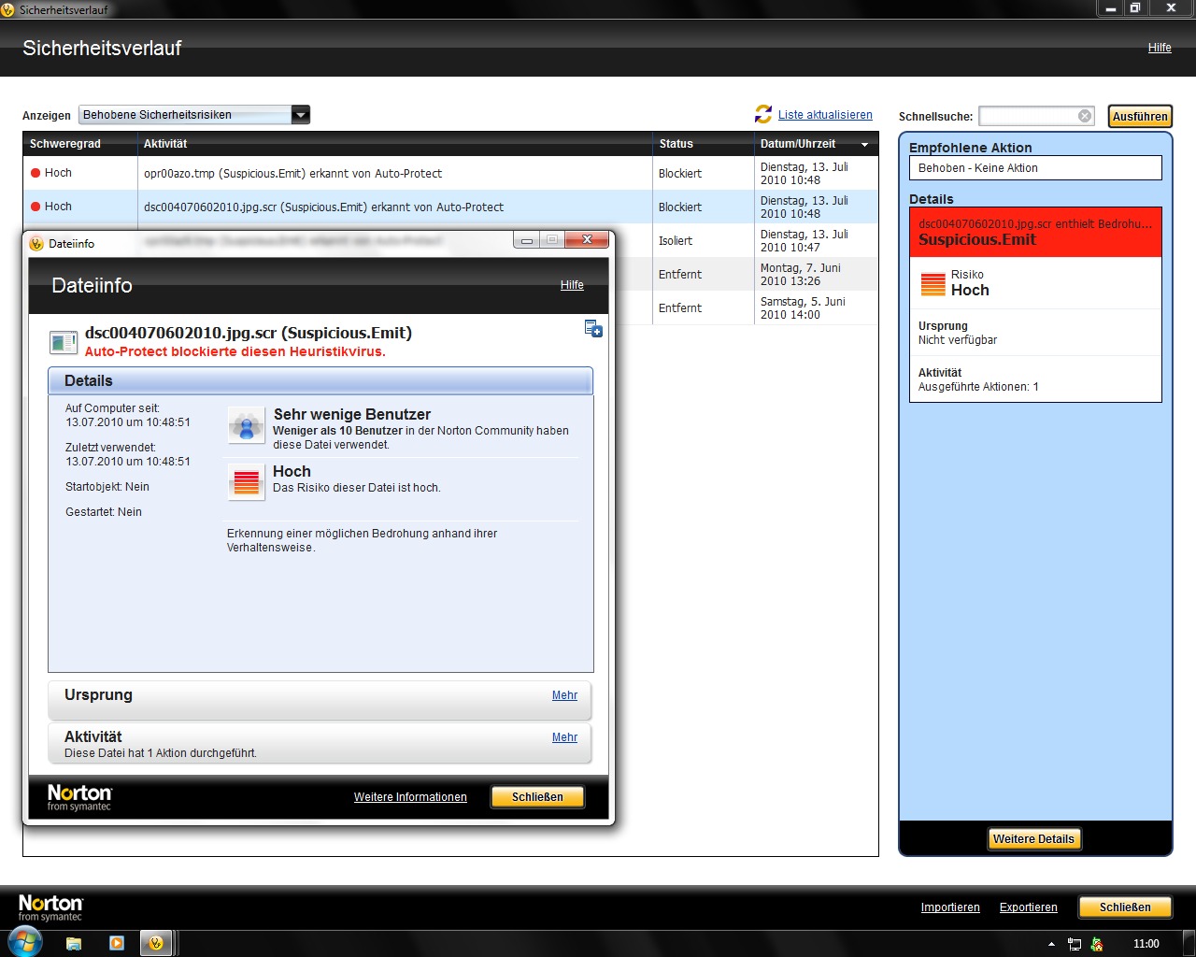
Task: Click the Norton logo in the Dateiinfo footer
Action: pos(79,796)
